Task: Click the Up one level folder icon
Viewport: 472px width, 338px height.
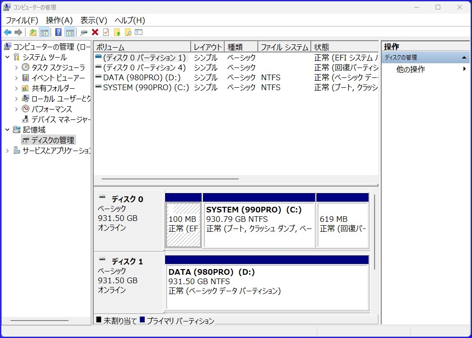Action: click(x=33, y=32)
